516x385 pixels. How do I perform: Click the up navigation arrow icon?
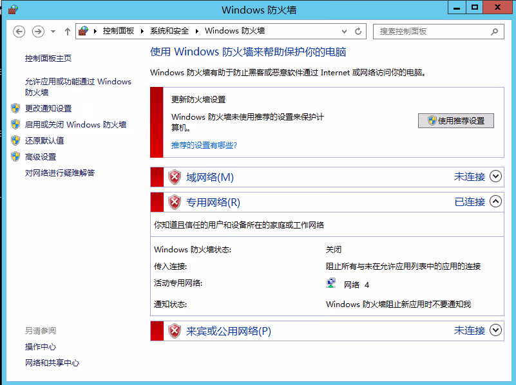pyautogui.click(x=67, y=30)
